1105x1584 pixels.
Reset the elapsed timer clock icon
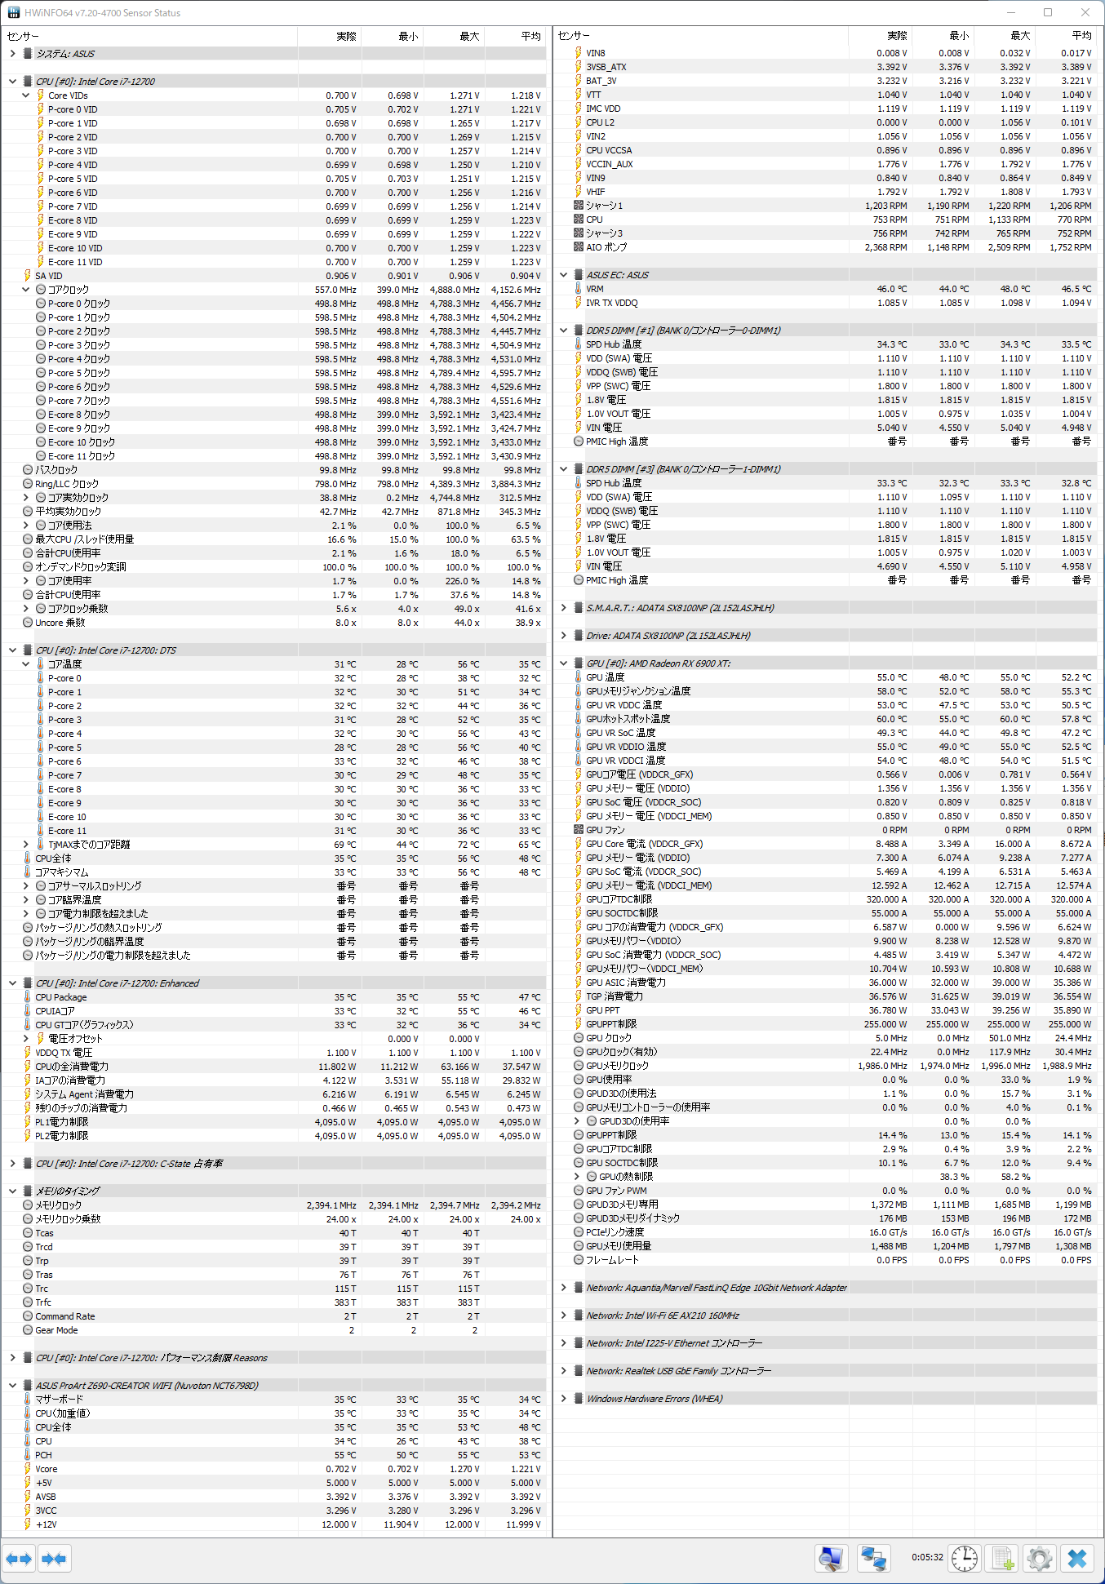[965, 1559]
